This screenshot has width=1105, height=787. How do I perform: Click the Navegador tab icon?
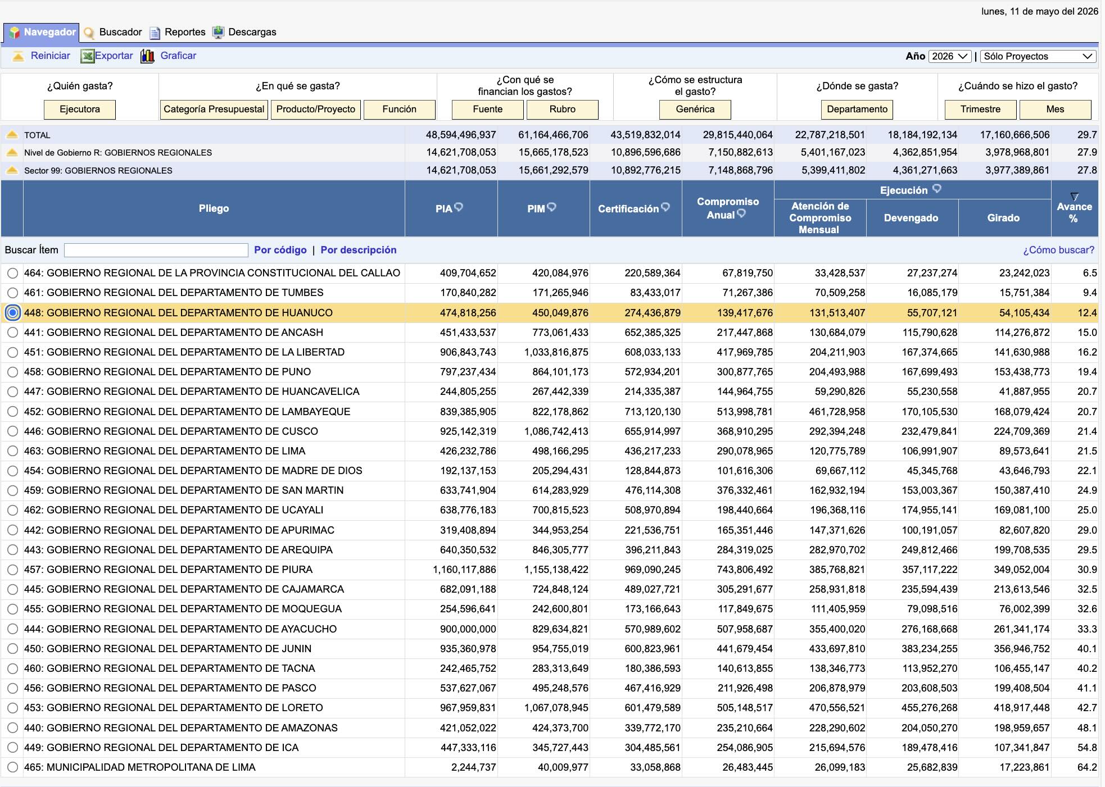pyautogui.click(x=14, y=33)
